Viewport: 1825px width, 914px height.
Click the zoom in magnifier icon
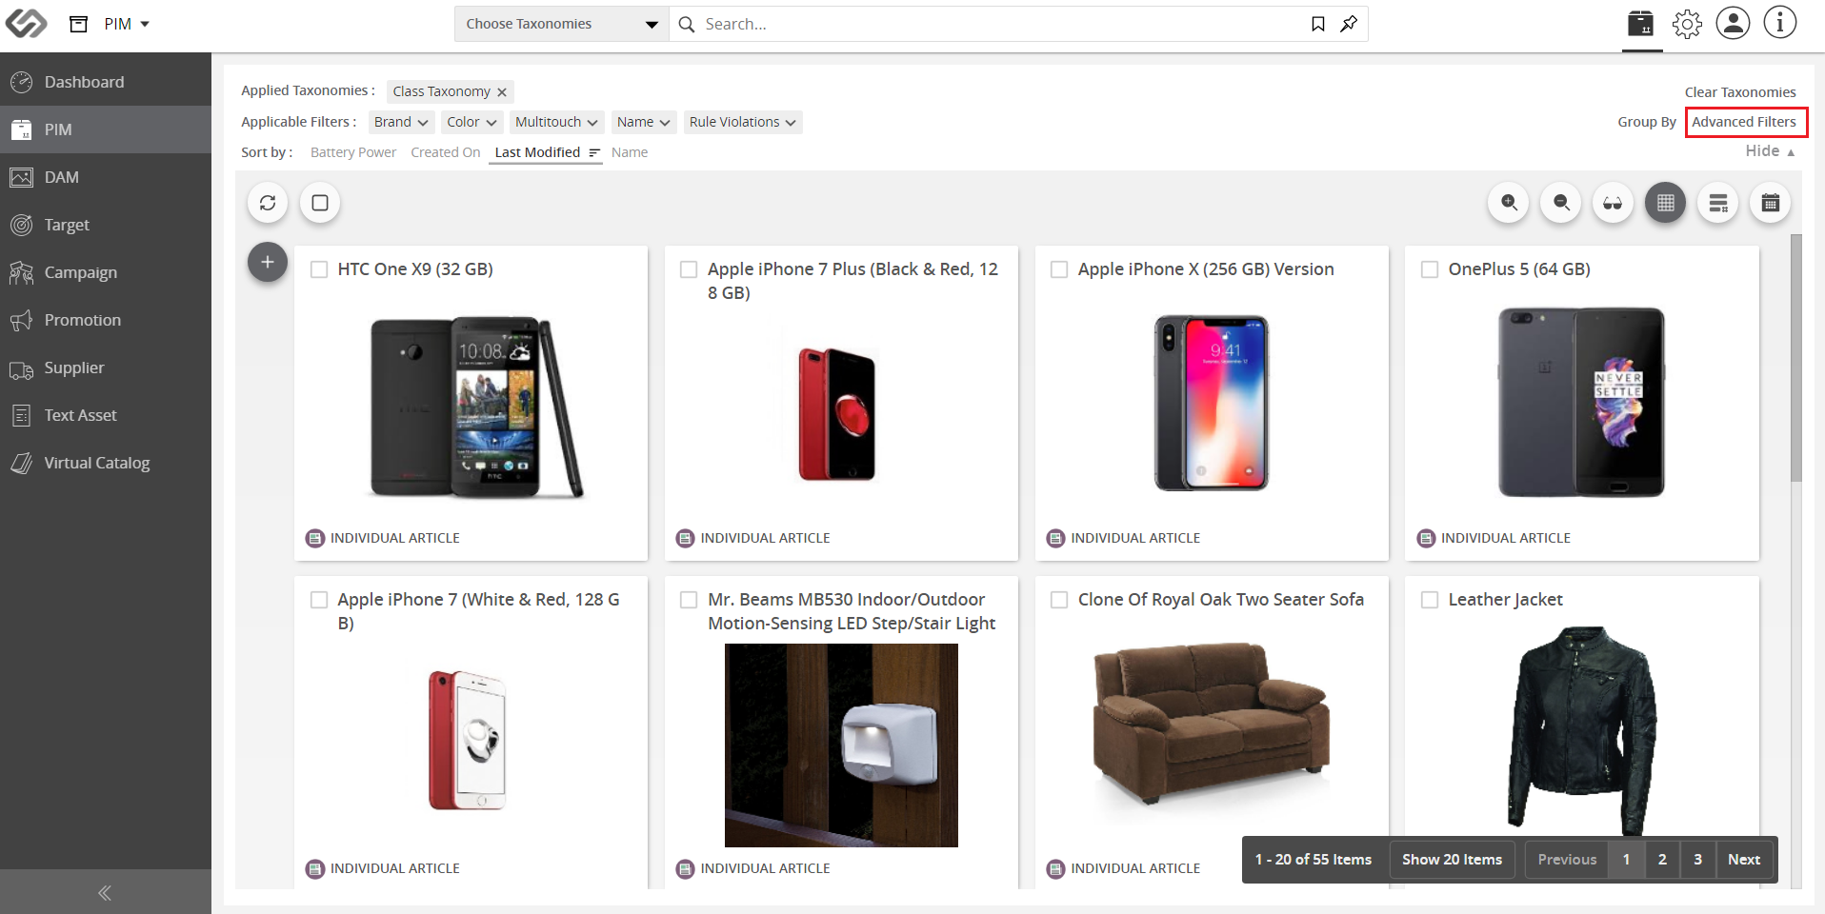[1509, 203]
